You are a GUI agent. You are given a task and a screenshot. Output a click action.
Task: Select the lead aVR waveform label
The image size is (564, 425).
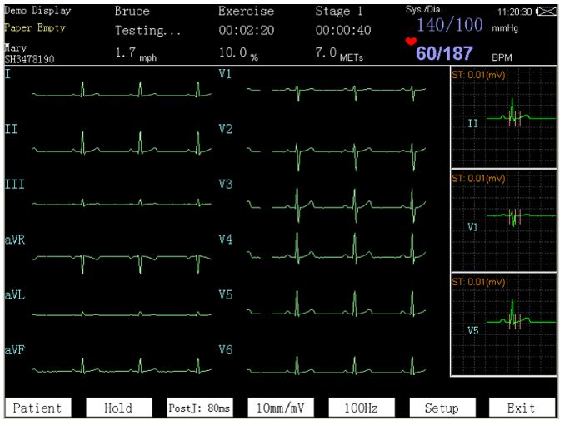(15, 240)
